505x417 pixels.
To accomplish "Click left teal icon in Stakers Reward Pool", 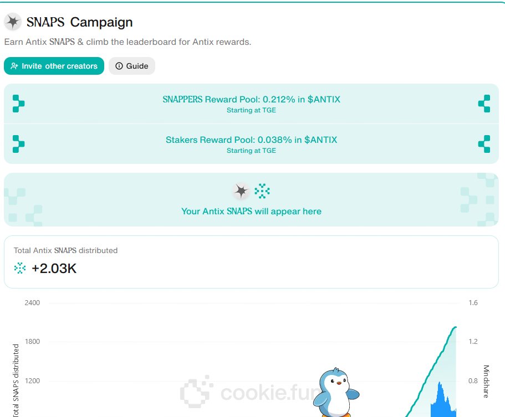I will pyautogui.click(x=19, y=143).
